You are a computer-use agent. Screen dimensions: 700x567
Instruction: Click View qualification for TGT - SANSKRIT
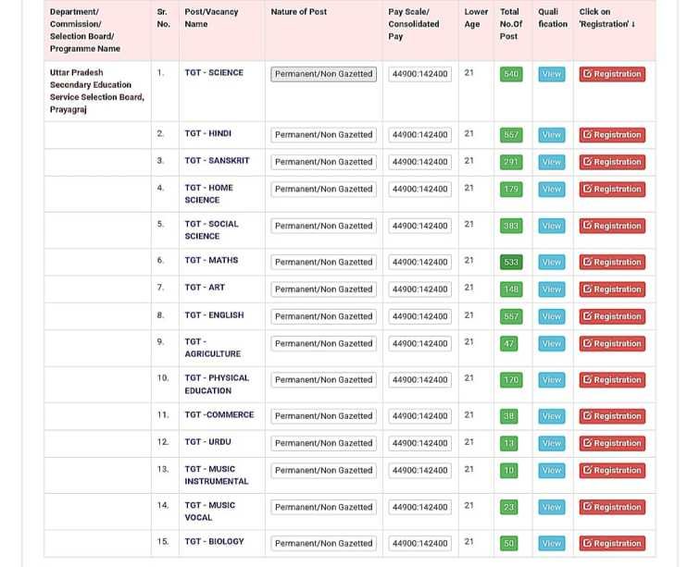coord(552,162)
